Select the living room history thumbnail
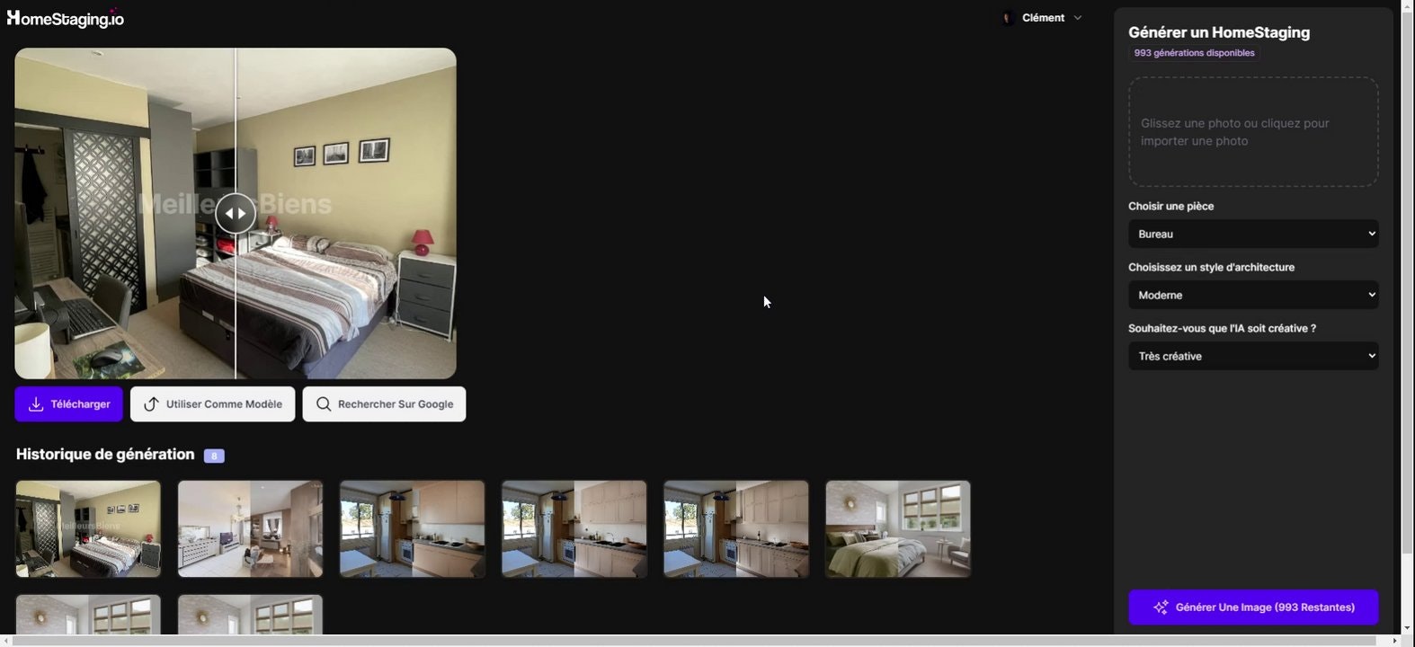 tap(250, 528)
